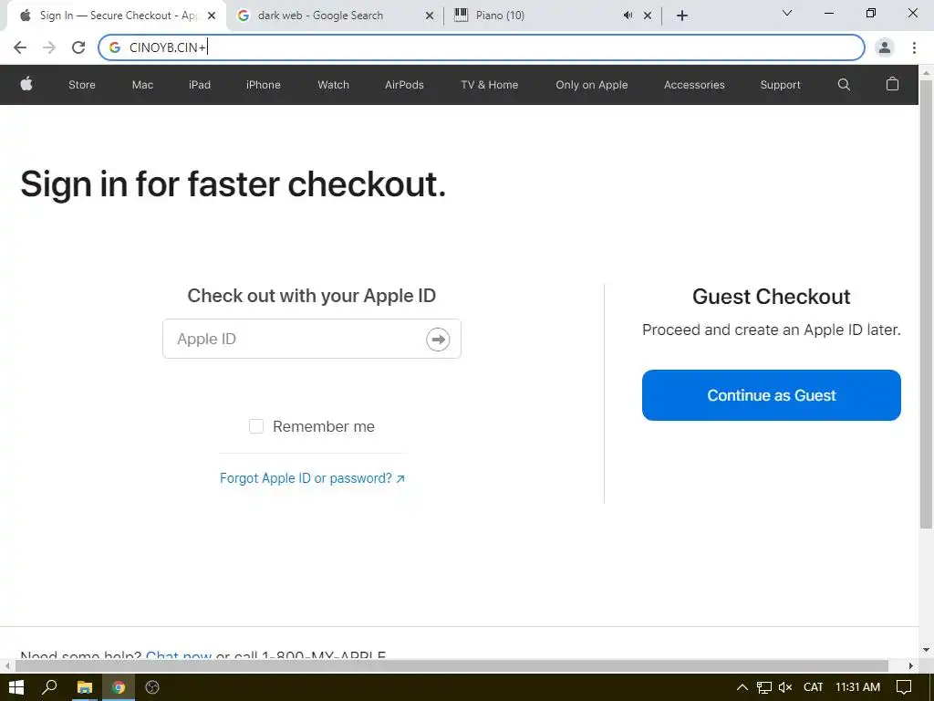This screenshot has width=934, height=701.
Task: Open the tab search dropdown chevron
Action: click(786, 13)
